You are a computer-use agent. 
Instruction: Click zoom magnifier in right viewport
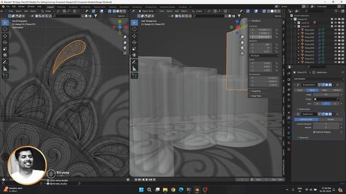pos(242,37)
